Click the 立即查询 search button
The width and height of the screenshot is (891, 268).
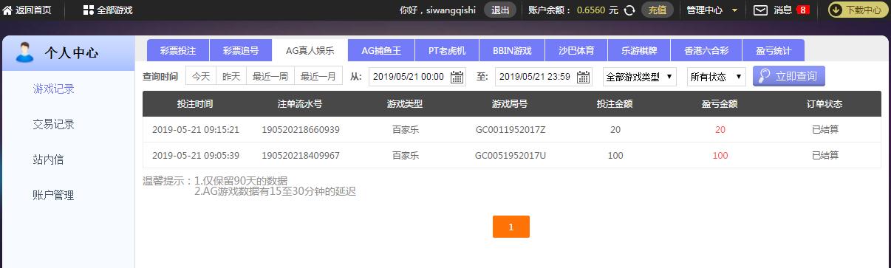(x=788, y=77)
